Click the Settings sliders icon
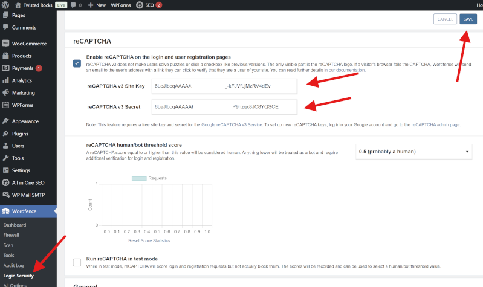 click(5, 170)
